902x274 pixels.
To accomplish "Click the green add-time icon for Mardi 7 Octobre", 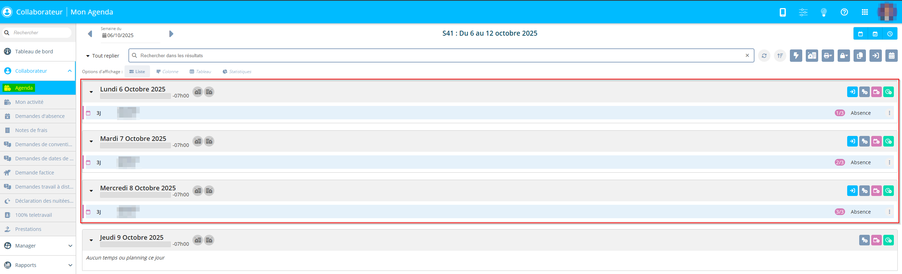I will [x=888, y=142].
